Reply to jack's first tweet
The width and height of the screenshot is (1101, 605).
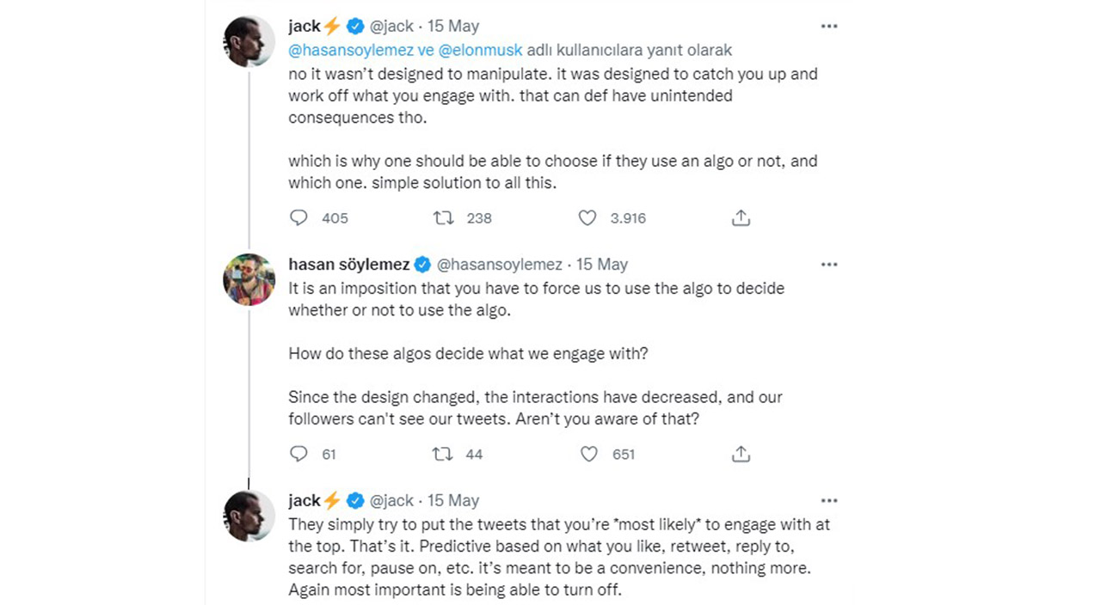pyautogui.click(x=299, y=218)
